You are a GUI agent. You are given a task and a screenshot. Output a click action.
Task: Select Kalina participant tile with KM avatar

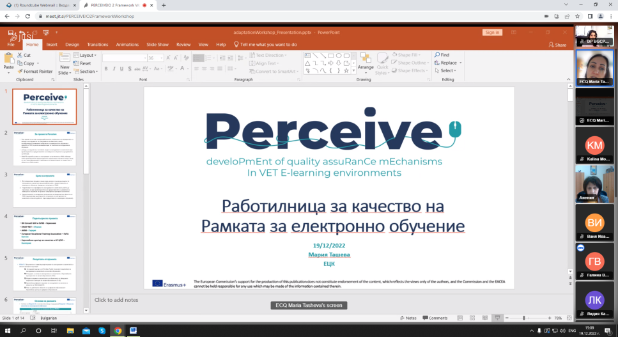click(x=594, y=145)
